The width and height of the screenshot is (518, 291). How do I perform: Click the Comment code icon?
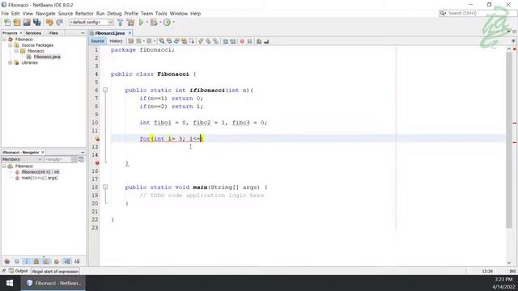click(x=259, y=41)
